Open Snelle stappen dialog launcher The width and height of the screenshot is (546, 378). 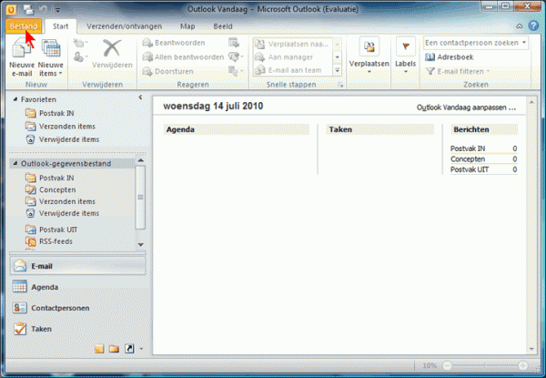pyautogui.click(x=340, y=85)
